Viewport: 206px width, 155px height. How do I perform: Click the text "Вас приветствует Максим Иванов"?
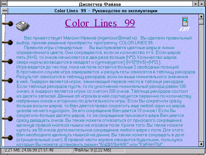point(61,38)
